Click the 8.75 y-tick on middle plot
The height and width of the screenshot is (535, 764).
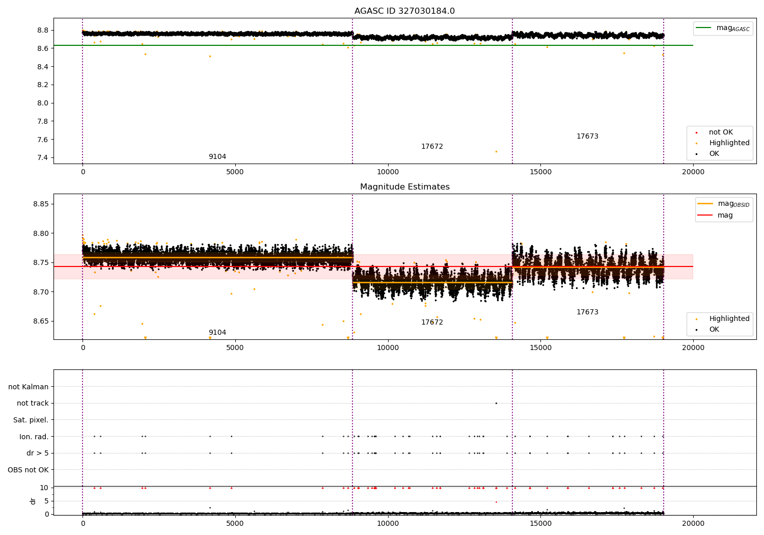pyautogui.click(x=41, y=262)
